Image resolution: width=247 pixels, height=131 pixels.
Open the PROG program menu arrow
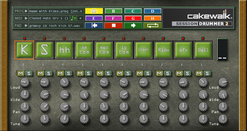pyautogui.click(x=26, y=11)
